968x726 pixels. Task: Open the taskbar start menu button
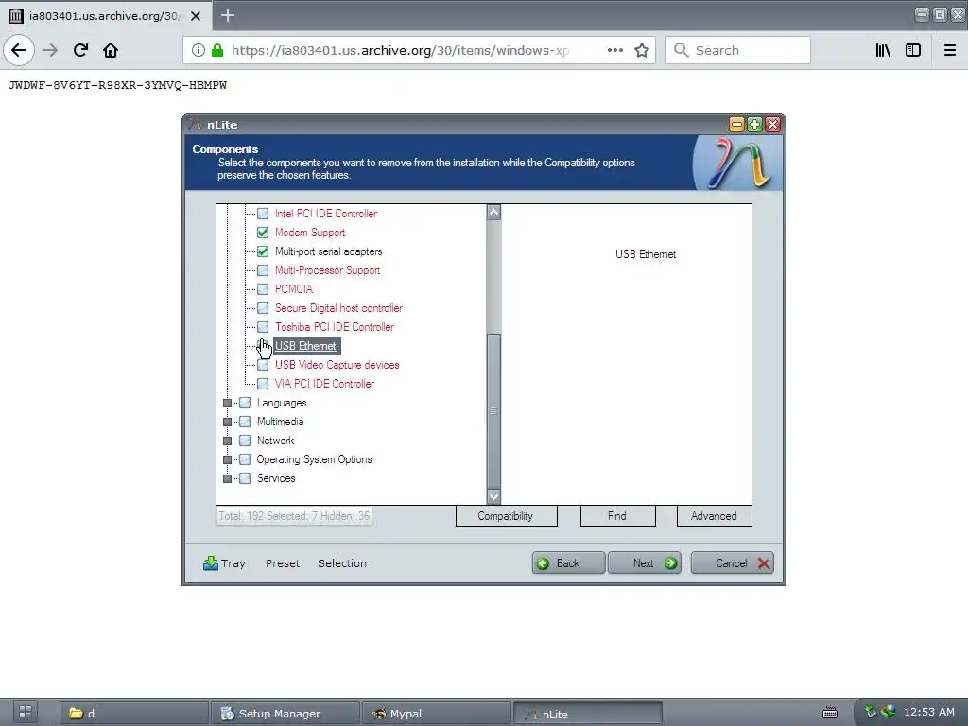pyautogui.click(x=26, y=713)
